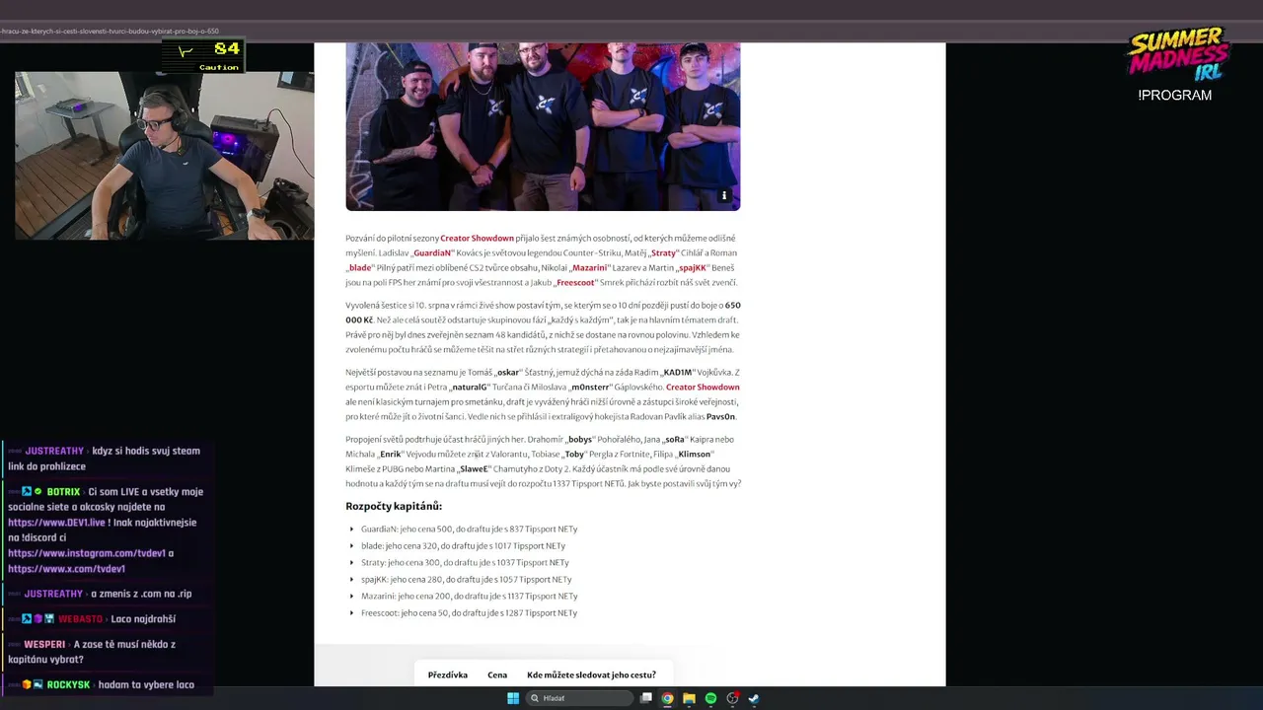Click the Hľadať taskbar search field

click(580, 698)
